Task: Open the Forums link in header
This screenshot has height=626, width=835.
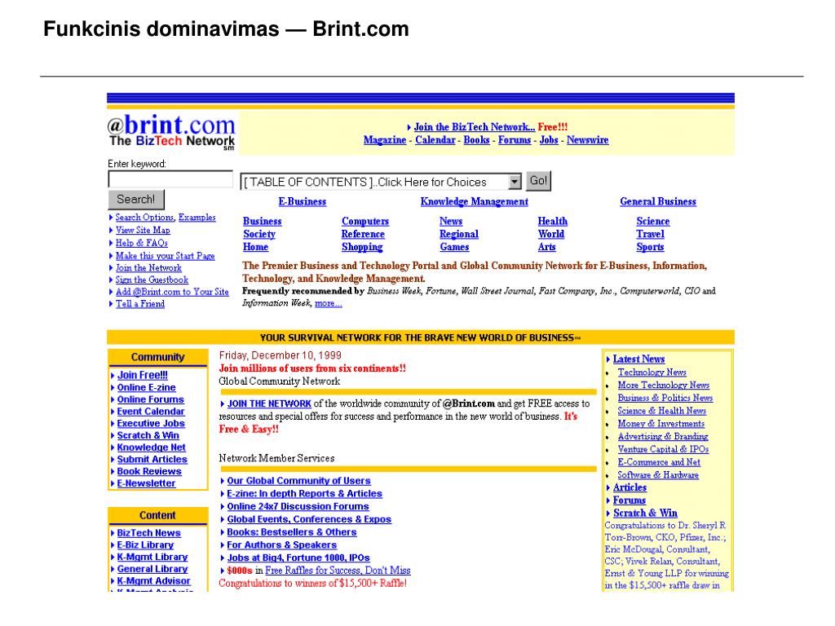Action: click(x=515, y=140)
